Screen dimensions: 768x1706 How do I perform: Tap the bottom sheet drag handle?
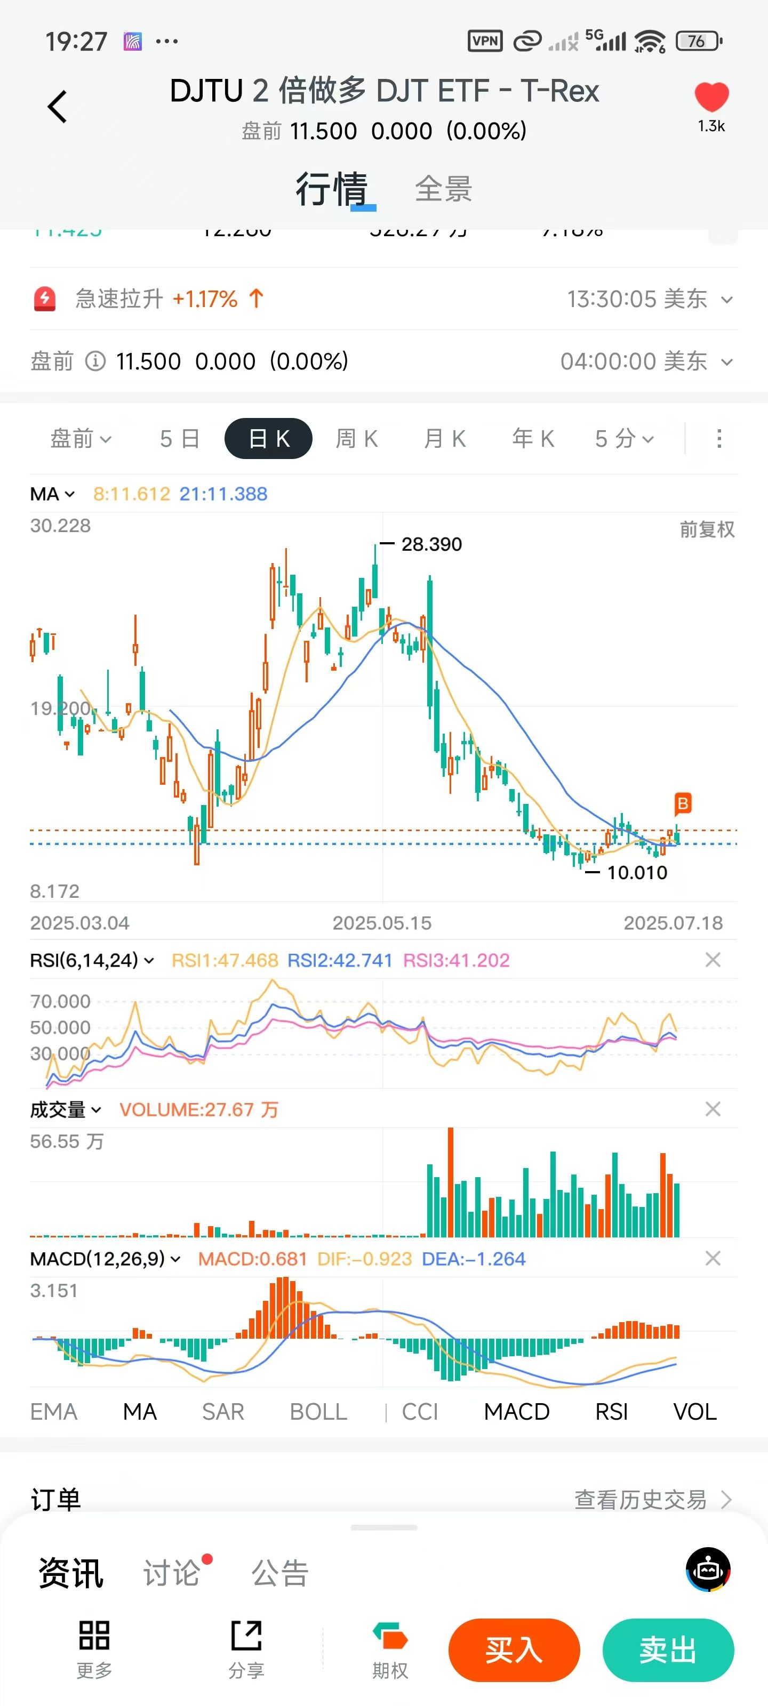tap(383, 1528)
